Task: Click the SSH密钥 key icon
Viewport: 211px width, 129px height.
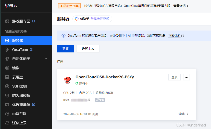Action: [x=7, y=86]
